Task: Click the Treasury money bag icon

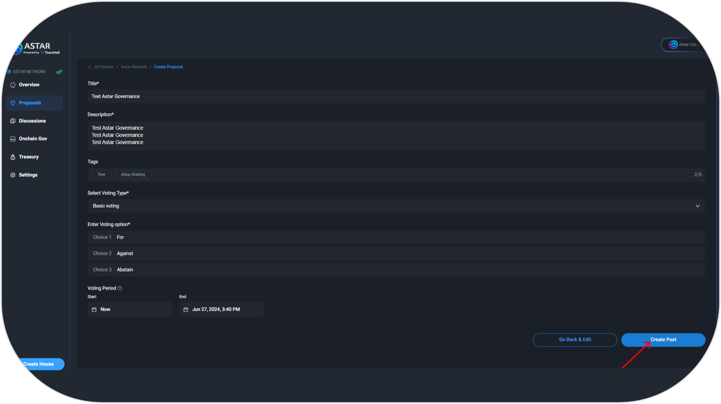Action: click(x=13, y=157)
